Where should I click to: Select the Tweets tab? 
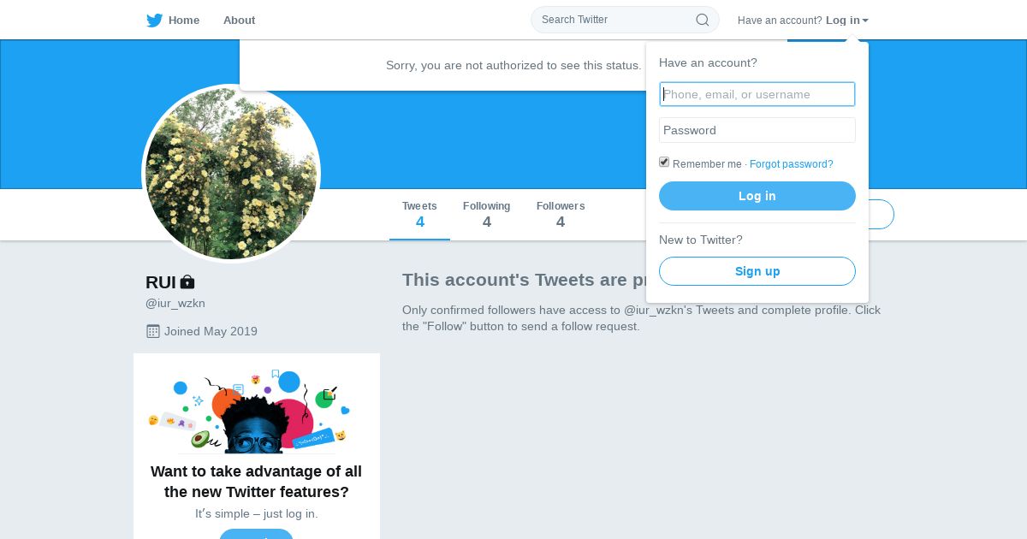point(419,215)
